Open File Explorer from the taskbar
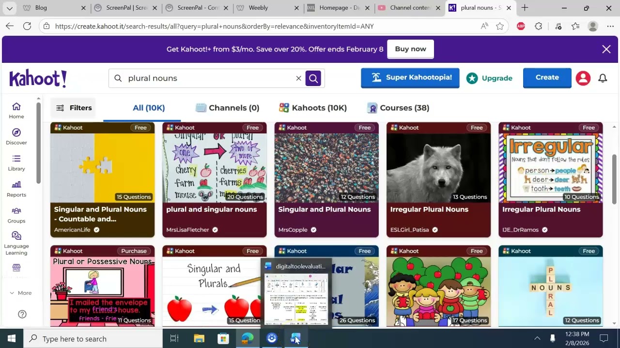This screenshot has height=348, width=620. coord(199,338)
